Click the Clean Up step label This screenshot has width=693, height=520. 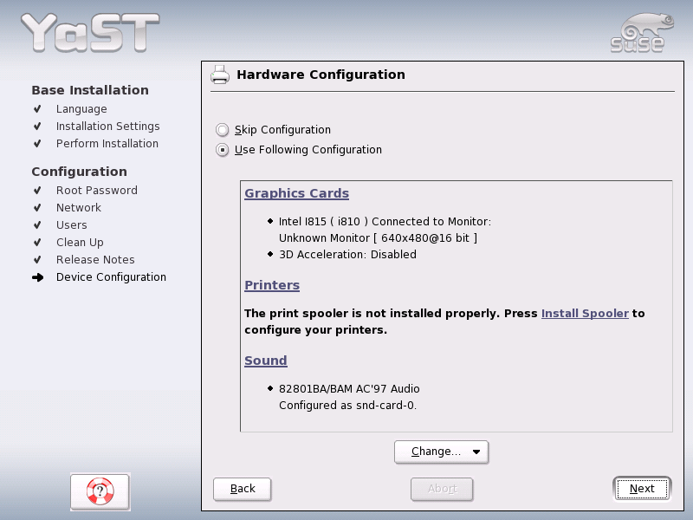click(x=80, y=243)
